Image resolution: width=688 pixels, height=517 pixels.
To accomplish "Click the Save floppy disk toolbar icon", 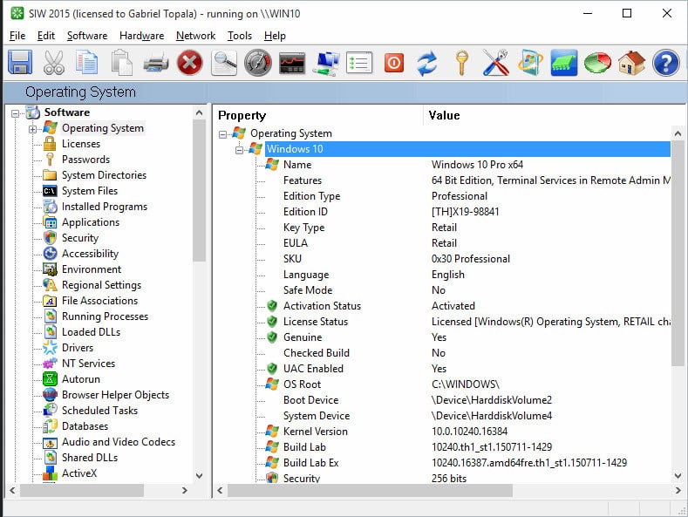I will pyautogui.click(x=20, y=63).
